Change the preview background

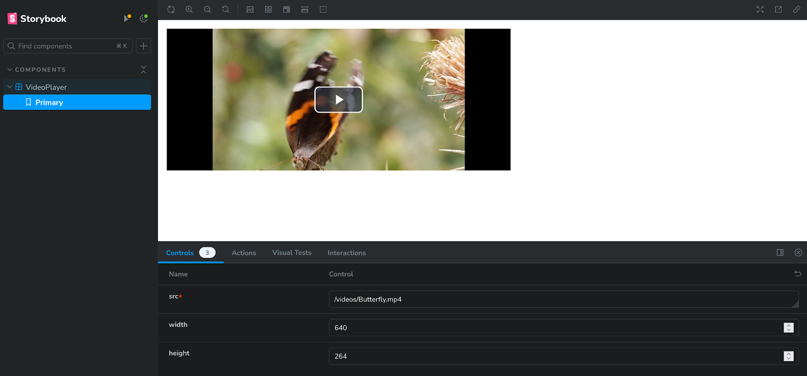point(250,10)
